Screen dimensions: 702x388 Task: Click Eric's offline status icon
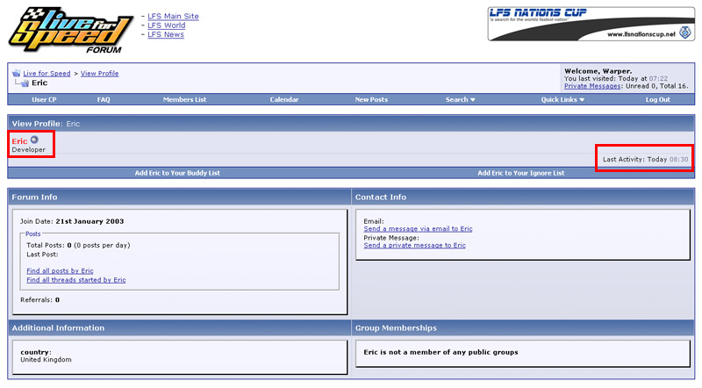pyautogui.click(x=34, y=140)
